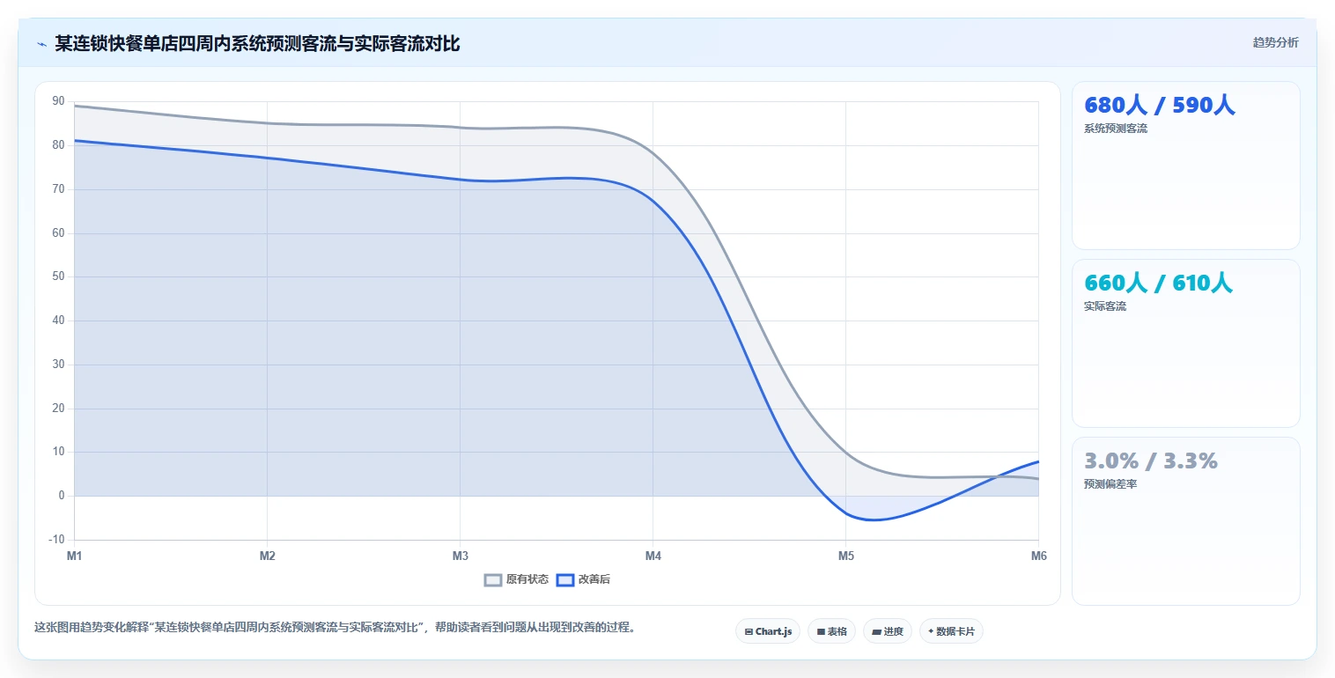Screen dimensions: 1335x678
Task: Select the 数据卡片 tag
Action: (951, 631)
